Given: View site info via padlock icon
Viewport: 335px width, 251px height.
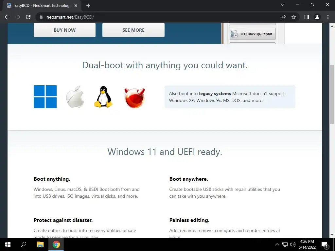Looking at the screenshot, I should click(41, 17).
